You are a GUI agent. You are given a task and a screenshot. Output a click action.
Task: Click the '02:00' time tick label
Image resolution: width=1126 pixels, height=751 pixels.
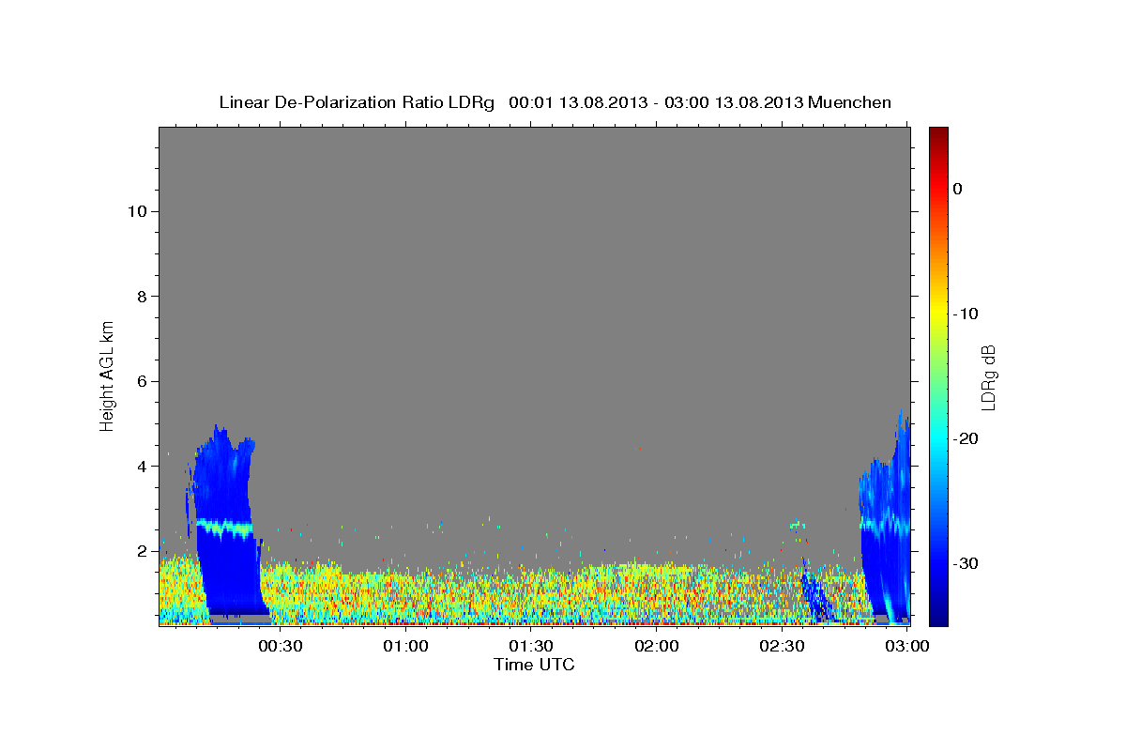[x=657, y=646]
